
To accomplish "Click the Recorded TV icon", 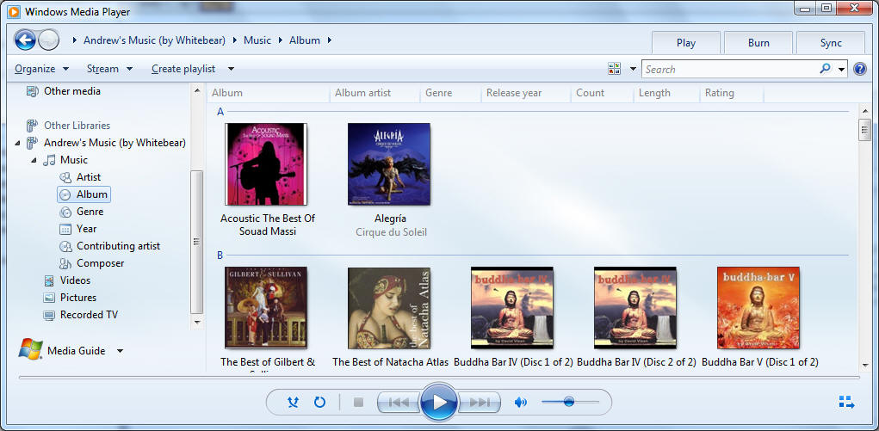I will tap(49, 315).
